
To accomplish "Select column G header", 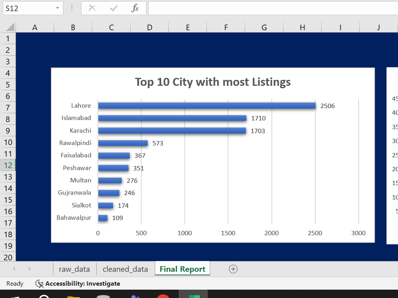I will 264,27.
